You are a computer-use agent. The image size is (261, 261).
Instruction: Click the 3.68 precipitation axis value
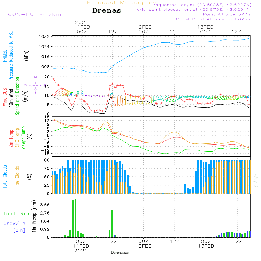tap(45, 205)
